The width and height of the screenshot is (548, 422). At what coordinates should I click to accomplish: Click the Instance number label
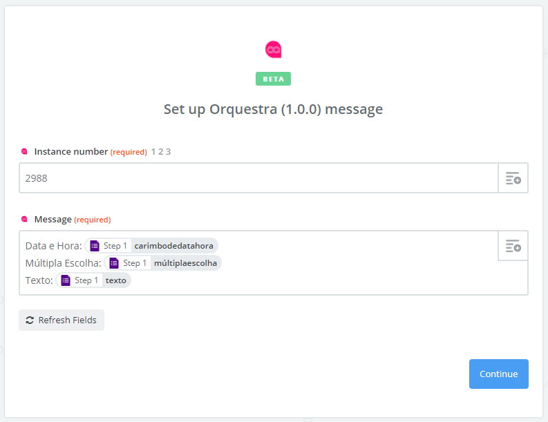coord(71,152)
